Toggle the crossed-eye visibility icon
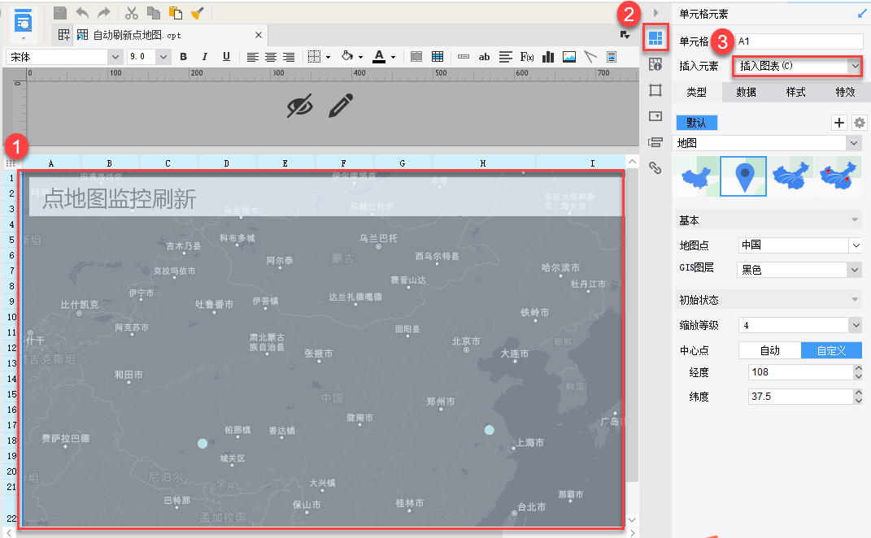 point(299,106)
